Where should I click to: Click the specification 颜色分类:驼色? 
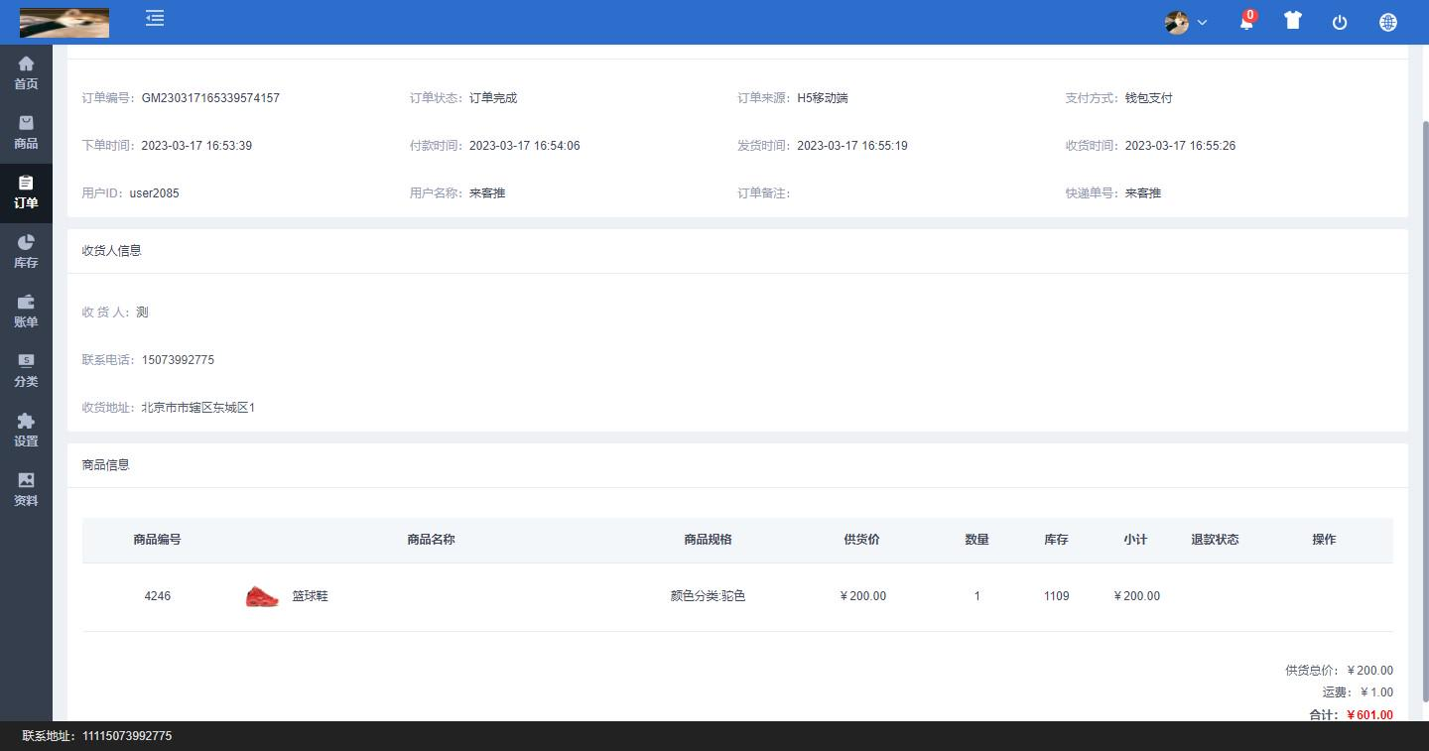point(709,596)
